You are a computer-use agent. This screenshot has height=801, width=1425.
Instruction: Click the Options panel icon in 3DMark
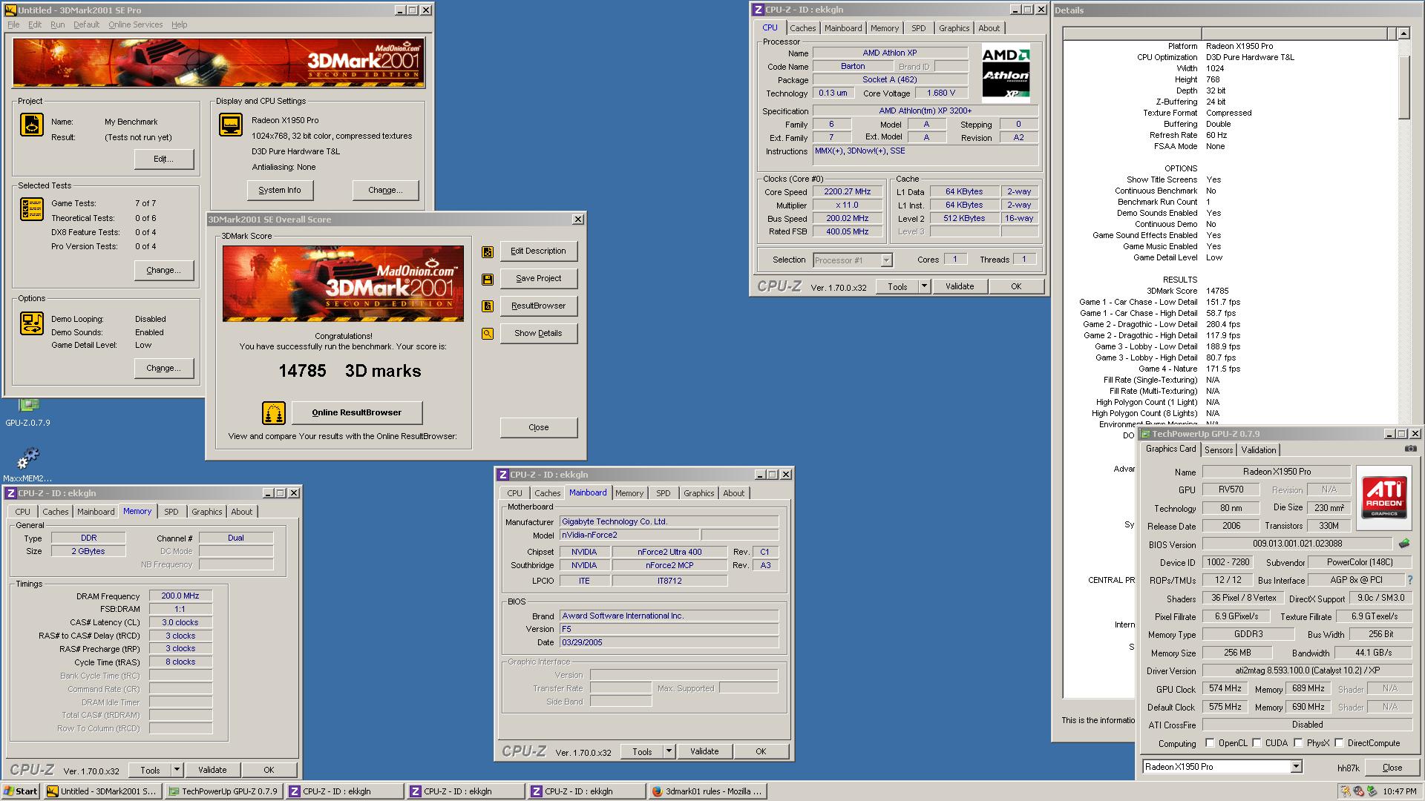click(x=32, y=323)
